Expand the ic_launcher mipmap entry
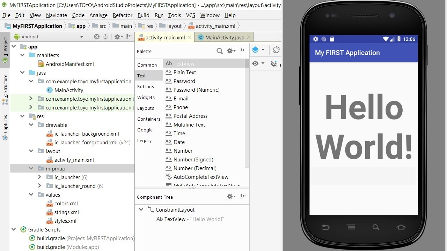The width and height of the screenshot is (447, 251). (x=40, y=177)
